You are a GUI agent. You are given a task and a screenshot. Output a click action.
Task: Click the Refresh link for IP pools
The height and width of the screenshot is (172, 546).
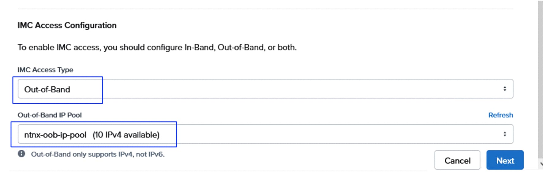500,115
